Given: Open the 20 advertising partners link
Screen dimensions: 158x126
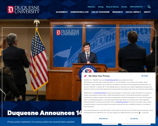Looking at the screenshot, I should 111,80.
